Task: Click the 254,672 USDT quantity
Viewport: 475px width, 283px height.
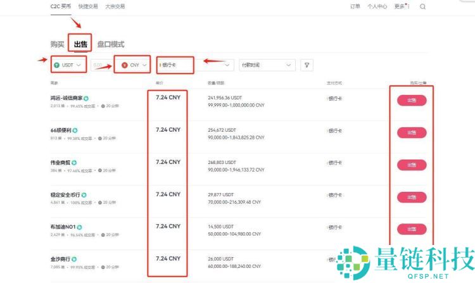Action: (x=222, y=130)
